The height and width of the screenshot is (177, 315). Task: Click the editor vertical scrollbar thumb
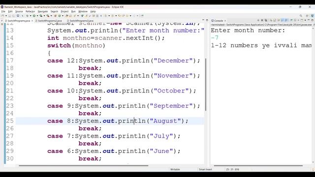(206, 84)
